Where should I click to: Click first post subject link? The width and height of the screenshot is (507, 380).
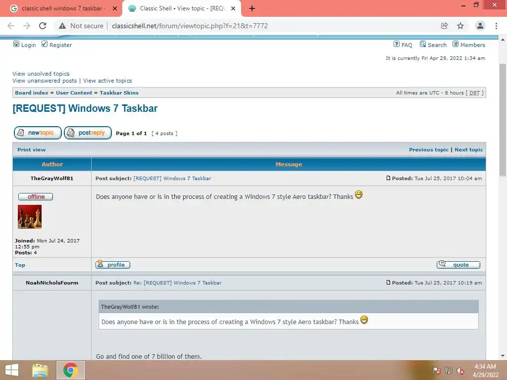tap(172, 178)
